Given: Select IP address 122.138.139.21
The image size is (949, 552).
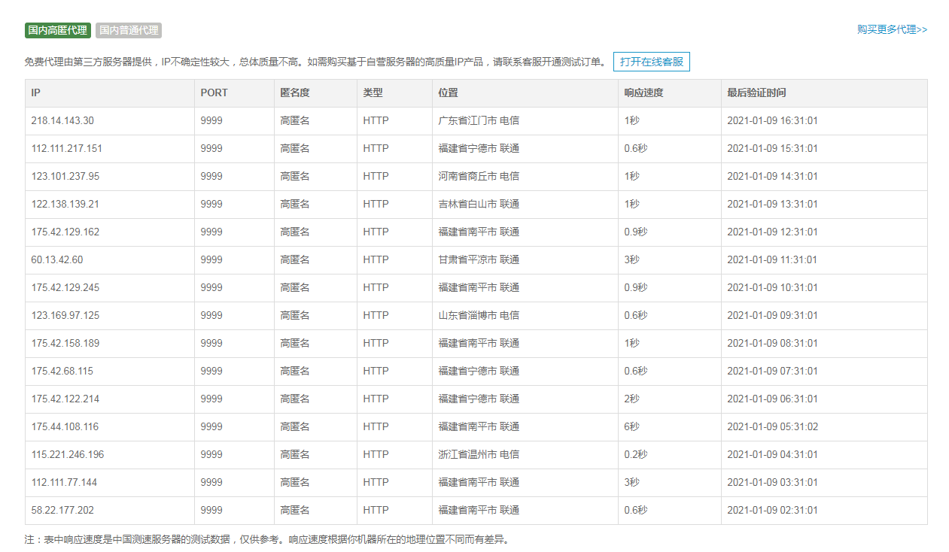Looking at the screenshot, I should tap(65, 205).
